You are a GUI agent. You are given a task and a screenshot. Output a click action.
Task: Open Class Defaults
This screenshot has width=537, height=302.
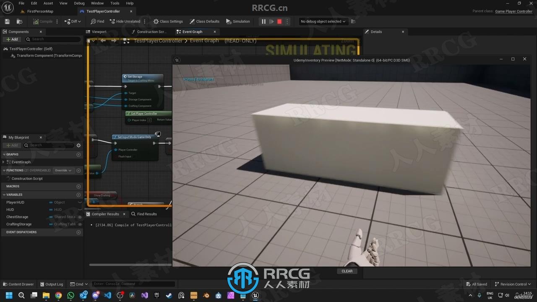(x=204, y=21)
